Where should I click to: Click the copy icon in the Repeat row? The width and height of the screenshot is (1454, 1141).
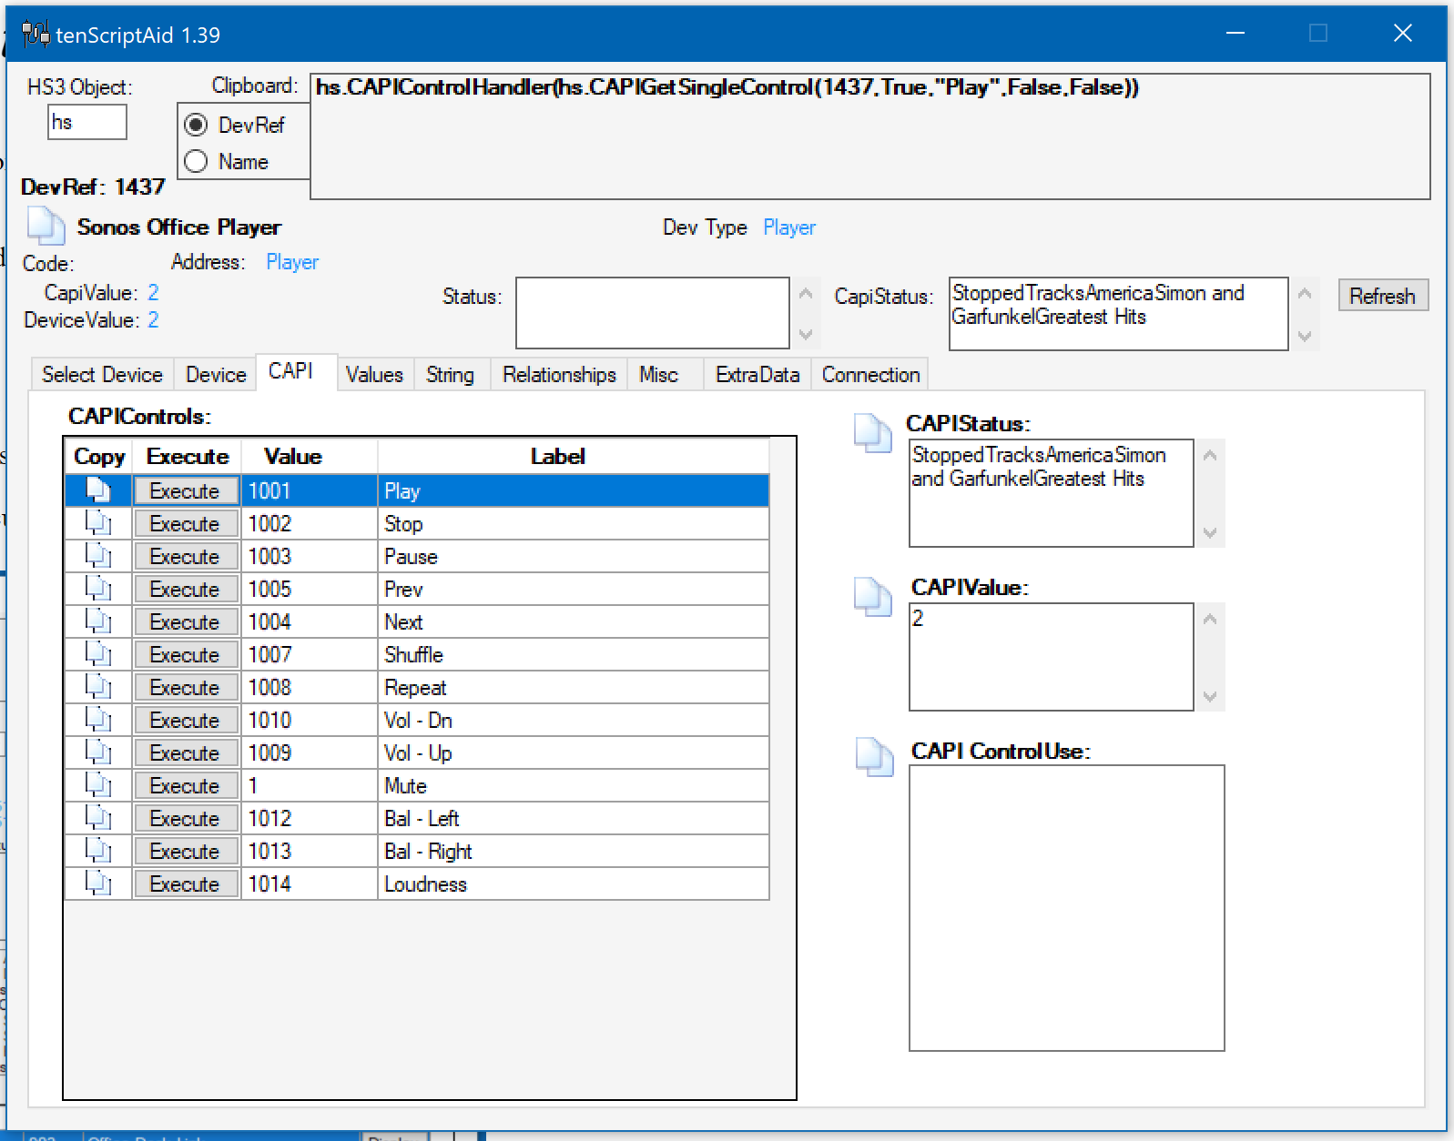(98, 688)
